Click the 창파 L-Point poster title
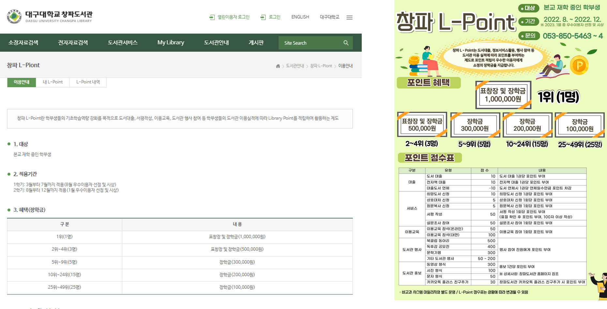The height and width of the screenshot is (309, 607). tap(456, 22)
